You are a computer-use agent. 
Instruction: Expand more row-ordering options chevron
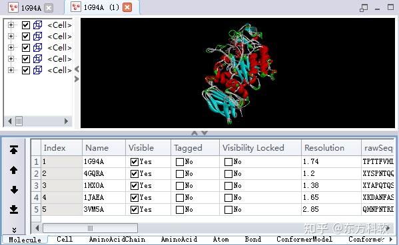(14, 230)
